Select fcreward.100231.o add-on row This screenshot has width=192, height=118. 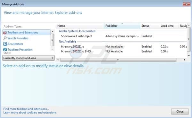(x=122, y=46)
